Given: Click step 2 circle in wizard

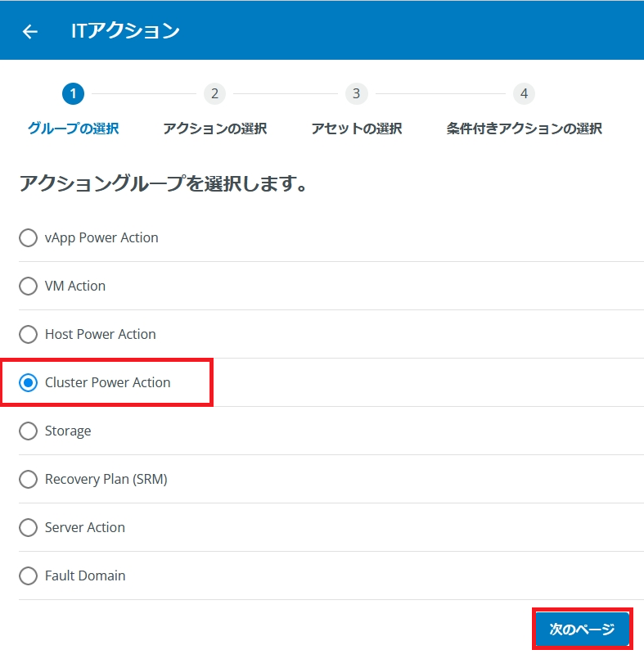Looking at the screenshot, I should coord(214,93).
